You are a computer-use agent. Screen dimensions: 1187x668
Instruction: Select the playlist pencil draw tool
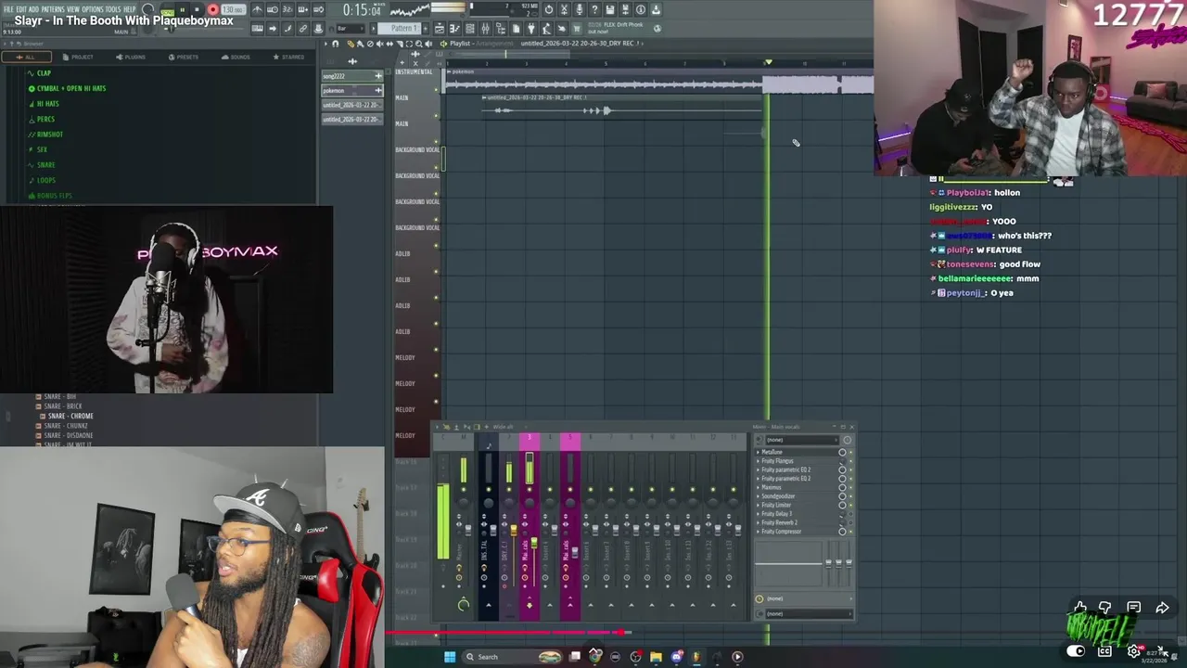[351, 44]
